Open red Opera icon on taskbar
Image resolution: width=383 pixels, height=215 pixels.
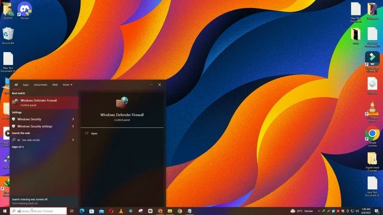[x=111, y=211]
